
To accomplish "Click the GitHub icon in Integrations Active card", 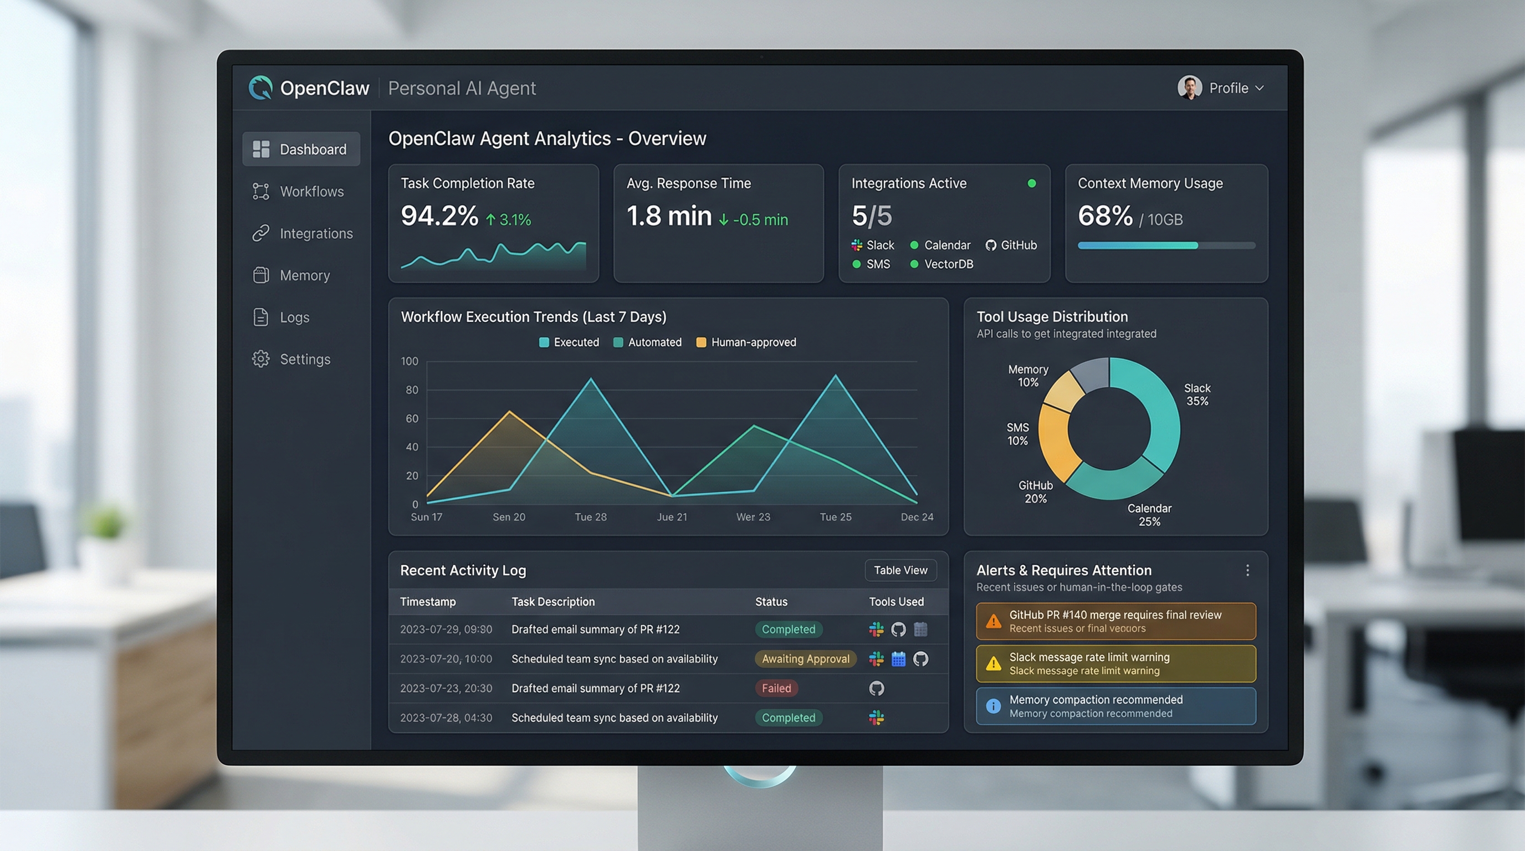I will click(990, 244).
